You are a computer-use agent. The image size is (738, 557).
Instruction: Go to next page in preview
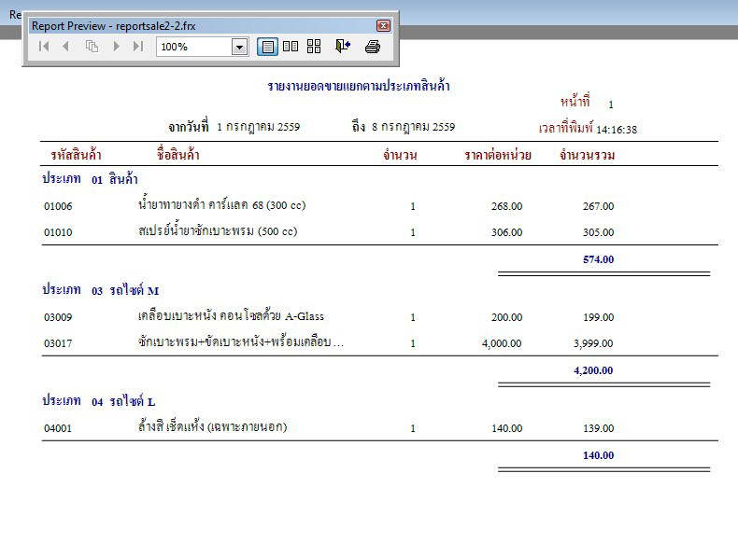click(116, 46)
